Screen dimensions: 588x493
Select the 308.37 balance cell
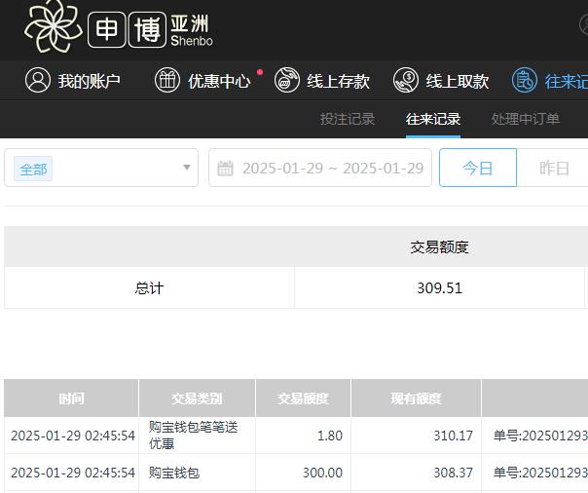pos(416,473)
